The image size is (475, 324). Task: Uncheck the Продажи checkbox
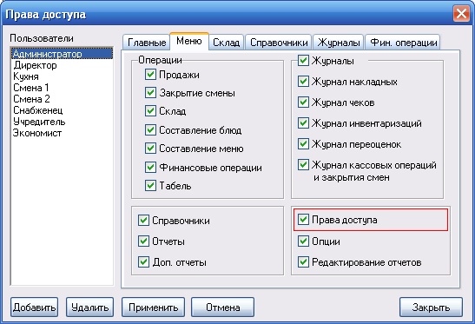point(150,75)
